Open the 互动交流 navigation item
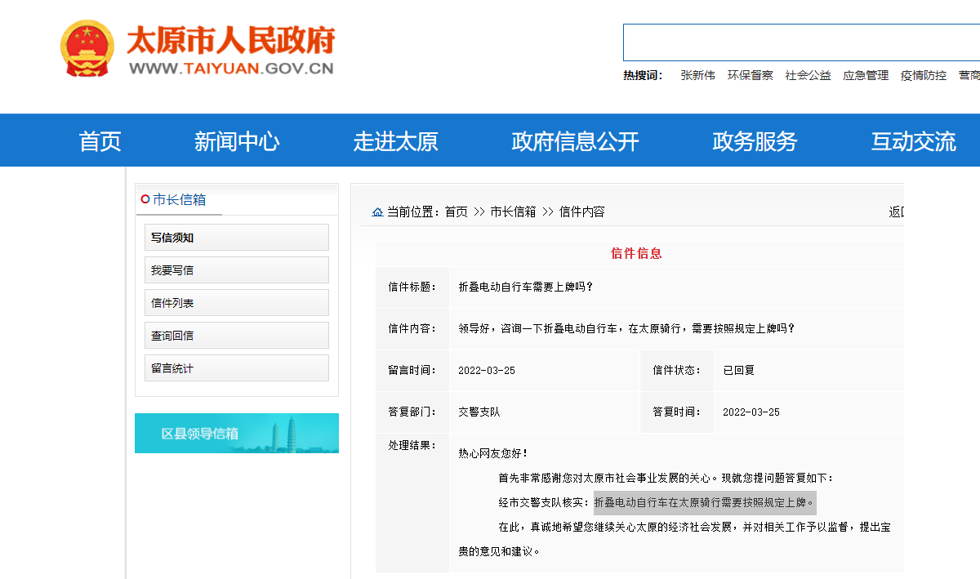This screenshot has height=579, width=980. click(x=913, y=141)
